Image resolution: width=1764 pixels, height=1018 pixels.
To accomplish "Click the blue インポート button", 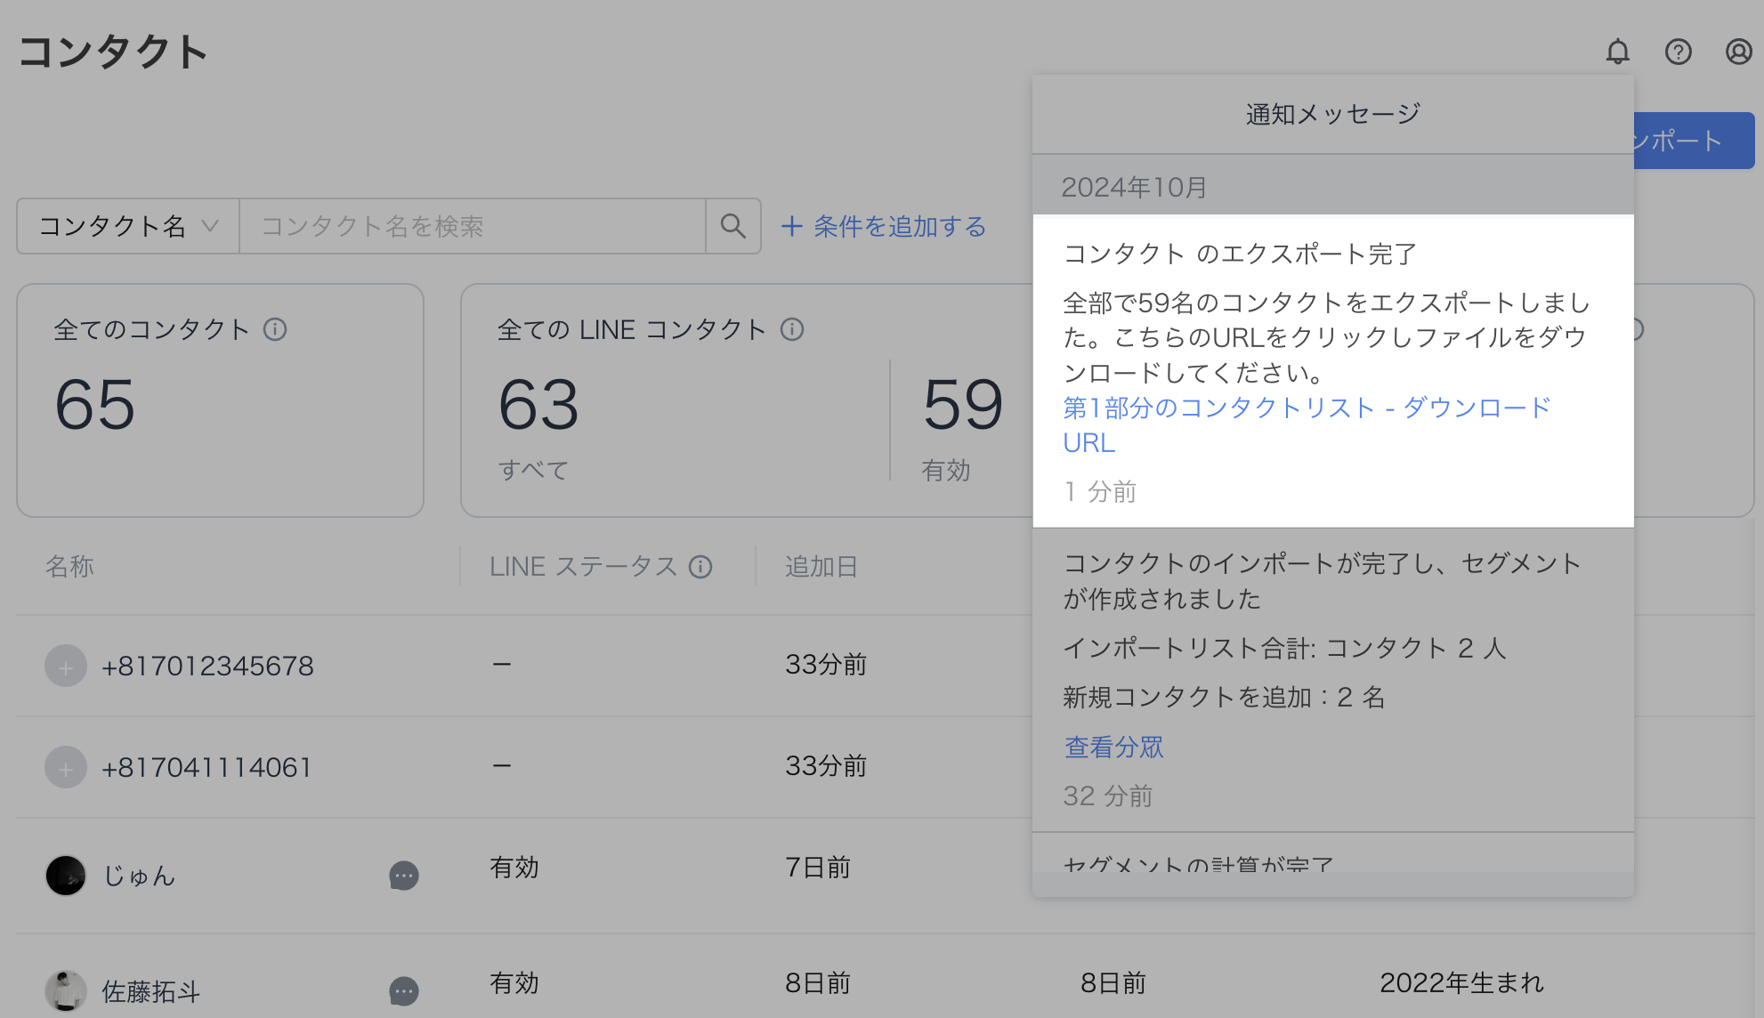I will [x=1694, y=141].
